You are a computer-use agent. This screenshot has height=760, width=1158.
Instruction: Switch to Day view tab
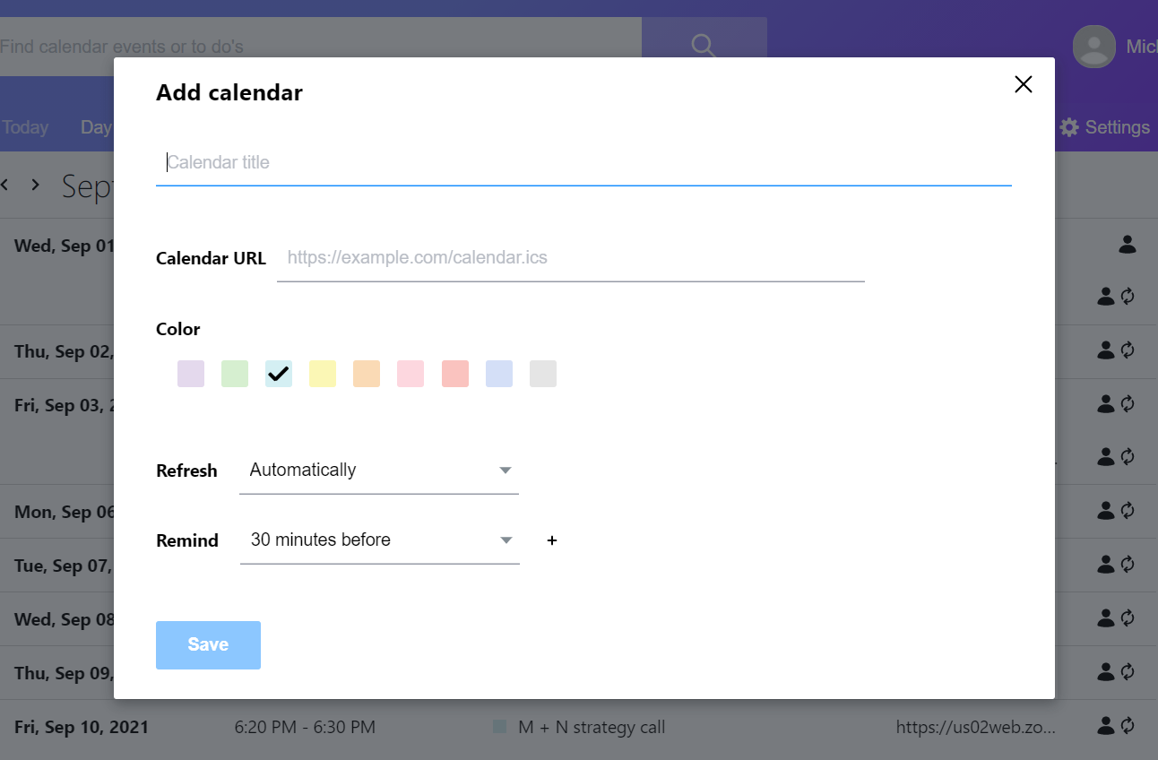(96, 127)
